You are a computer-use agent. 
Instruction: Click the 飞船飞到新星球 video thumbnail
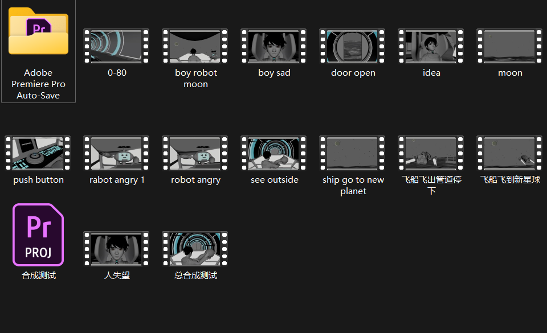pos(509,153)
